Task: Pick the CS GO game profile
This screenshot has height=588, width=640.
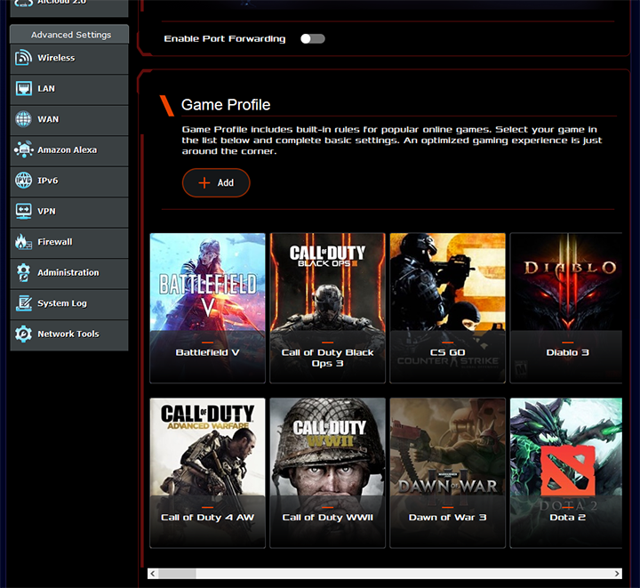Action: [447, 308]
